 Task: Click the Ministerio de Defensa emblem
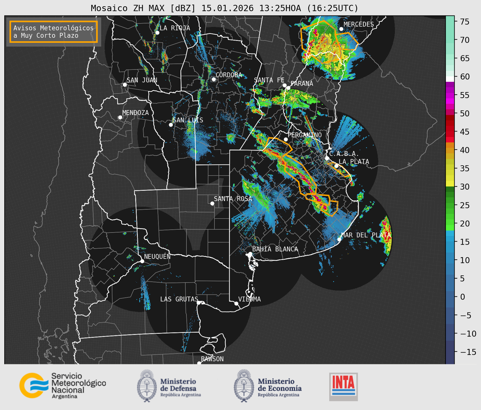point(147,385)
